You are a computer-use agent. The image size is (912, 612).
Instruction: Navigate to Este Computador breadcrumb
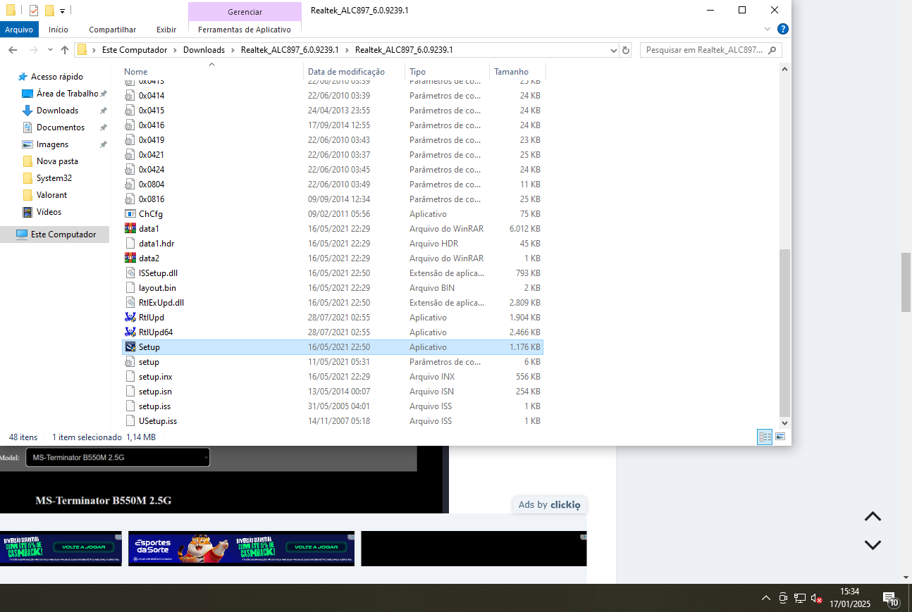[135, 50]
